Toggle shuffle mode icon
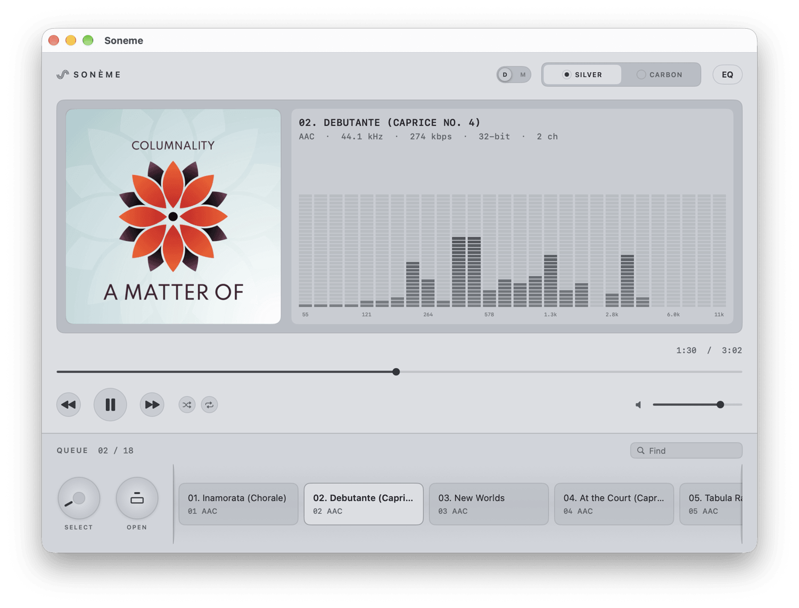This screenshot has width=799, height=608. (187, 405)
